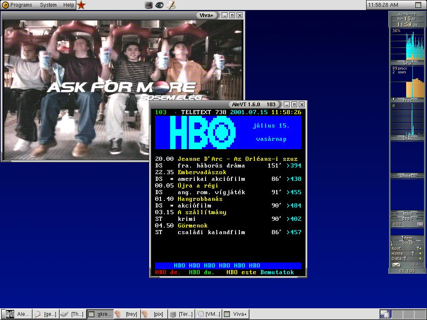
Task: Click the desktop pager workspace icon
Action: (x=385, y=314)
